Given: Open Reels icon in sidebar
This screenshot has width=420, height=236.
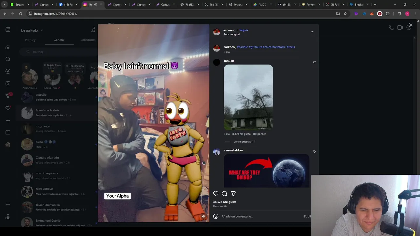Looking at the screenshot, I should [x=8, y=84].
